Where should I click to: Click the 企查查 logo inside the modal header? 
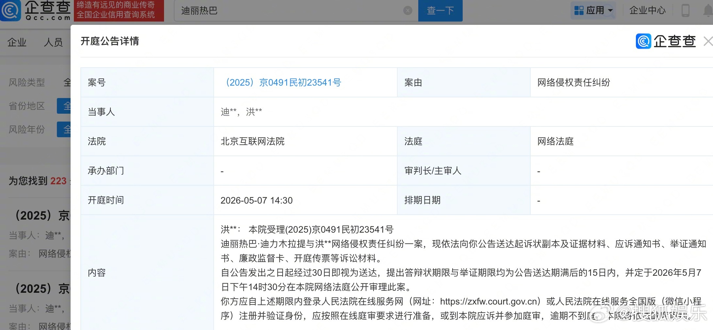point(665,41)
